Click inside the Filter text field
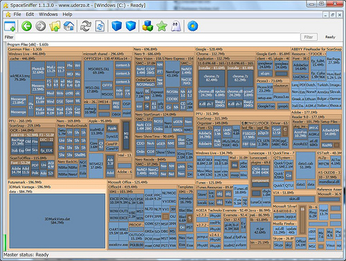 157,37
